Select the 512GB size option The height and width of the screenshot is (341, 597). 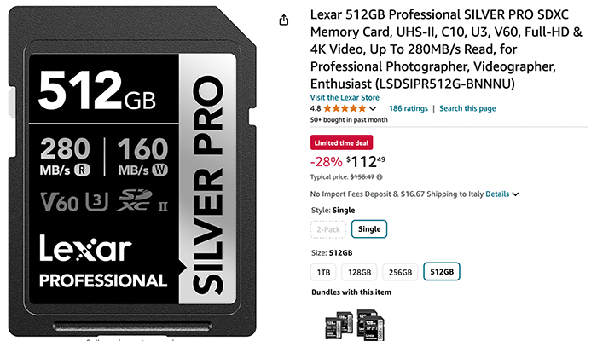point(442,272)
